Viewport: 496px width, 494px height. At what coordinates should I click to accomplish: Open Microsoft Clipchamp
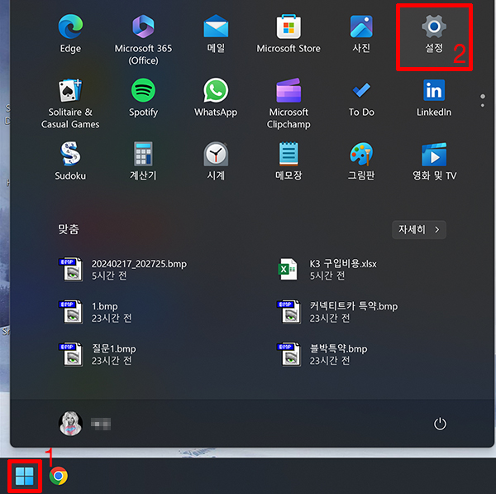pyautogui.click(x=289, y=103)
